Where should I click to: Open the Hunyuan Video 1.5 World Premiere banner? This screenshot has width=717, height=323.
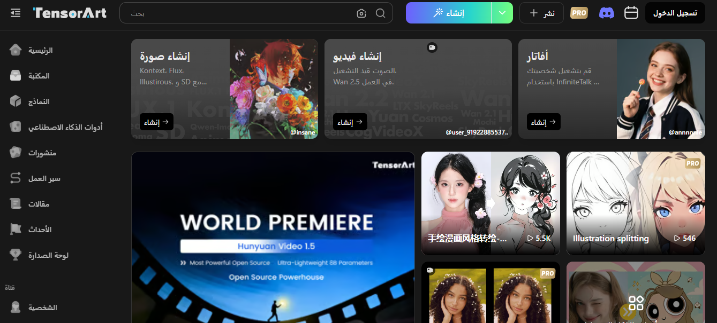pyautogui.click(x=273, y=238)
